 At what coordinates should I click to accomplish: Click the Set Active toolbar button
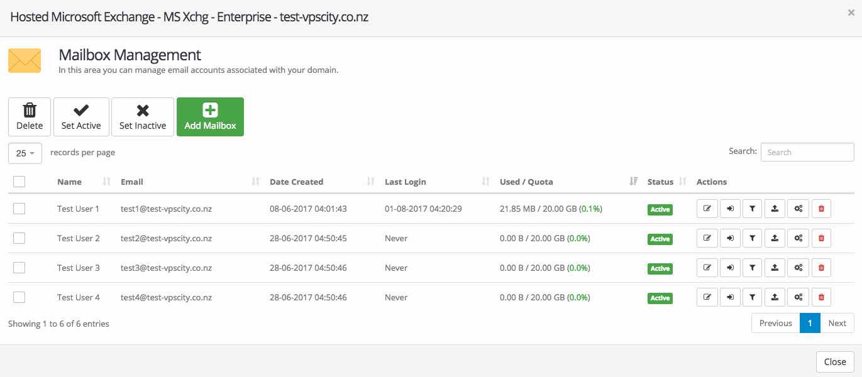80,116
